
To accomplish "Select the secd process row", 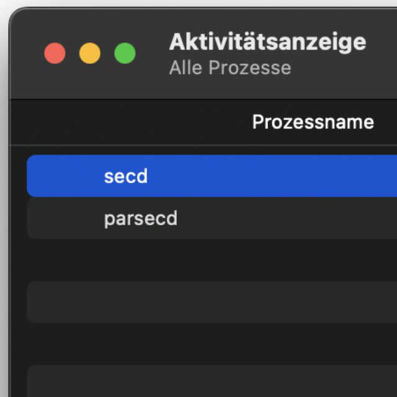I will 211,176.
